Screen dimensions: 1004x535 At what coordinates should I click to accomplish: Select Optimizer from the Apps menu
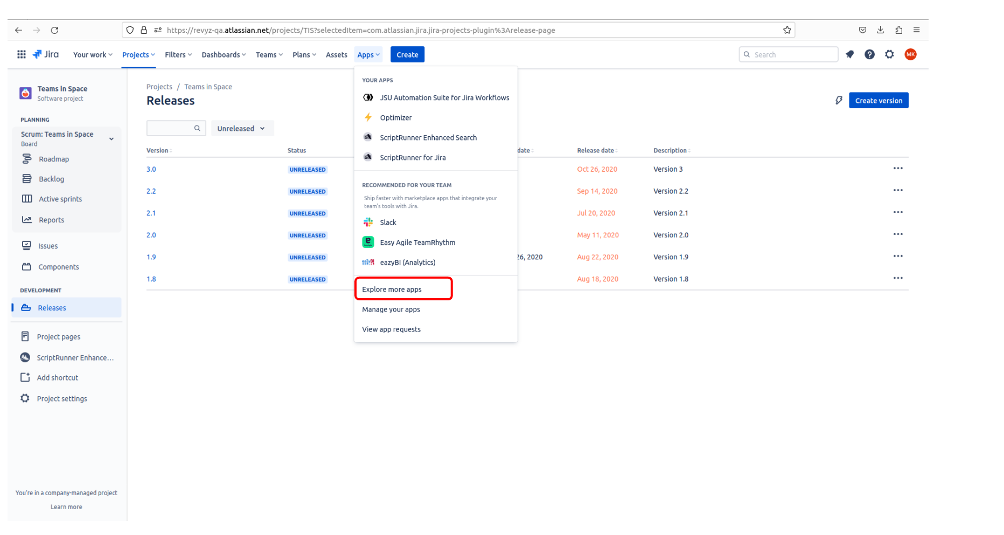click(x=436, y=118)
